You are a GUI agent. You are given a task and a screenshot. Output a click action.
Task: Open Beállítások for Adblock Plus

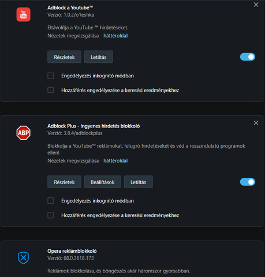point(103,182)
